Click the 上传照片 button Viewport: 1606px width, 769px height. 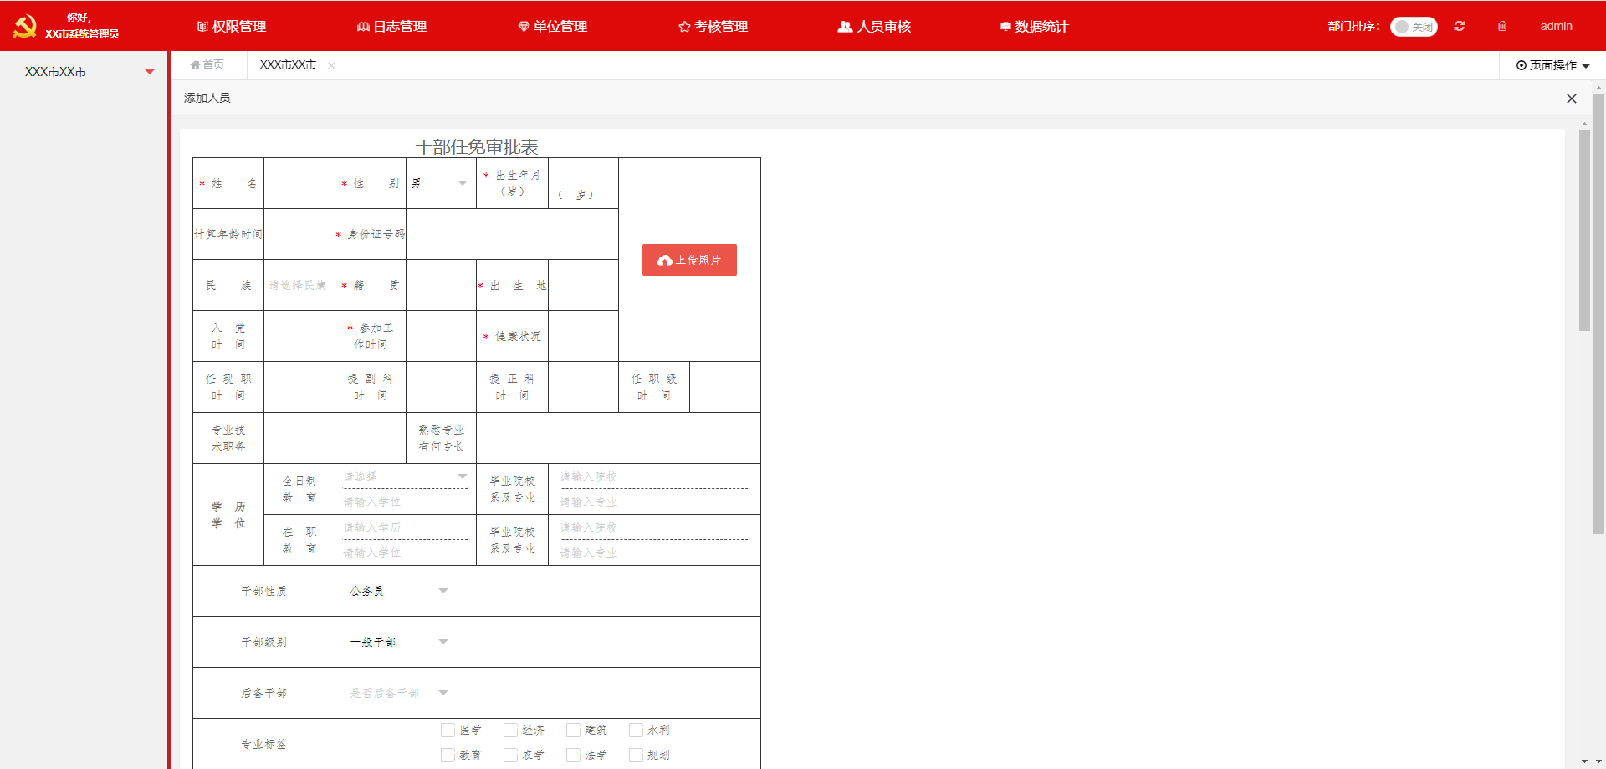(x=689, y=260)
